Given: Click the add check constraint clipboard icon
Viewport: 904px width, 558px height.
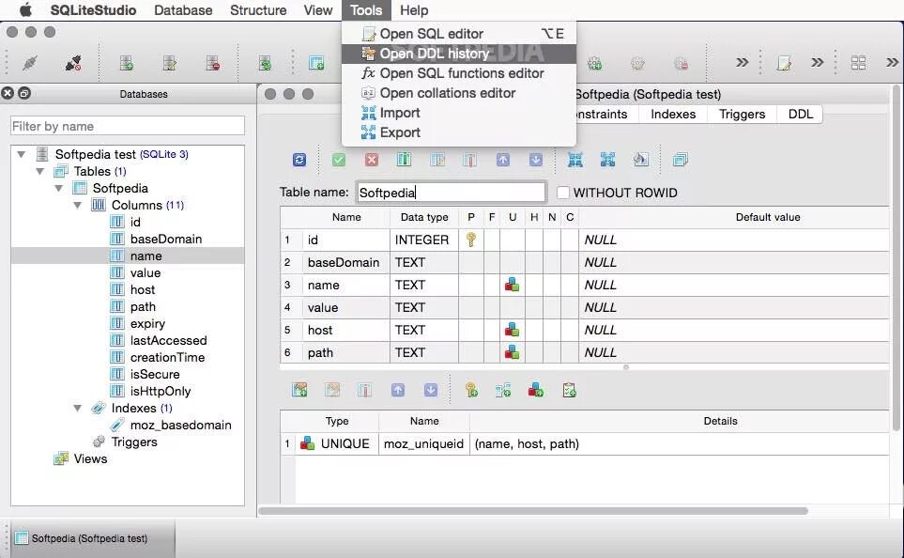Looking at the screenshot, I should (569, 391).
